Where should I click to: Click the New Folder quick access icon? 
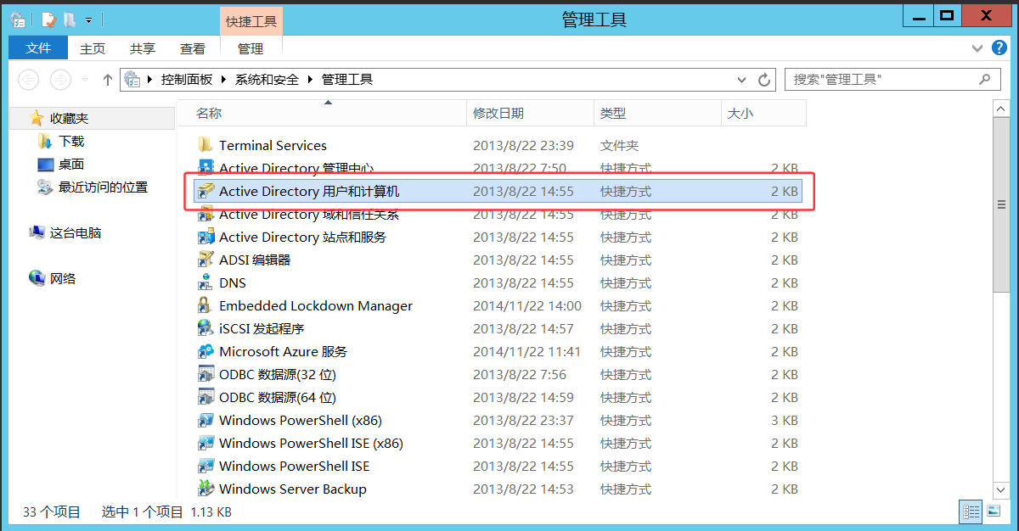[70, 19]
